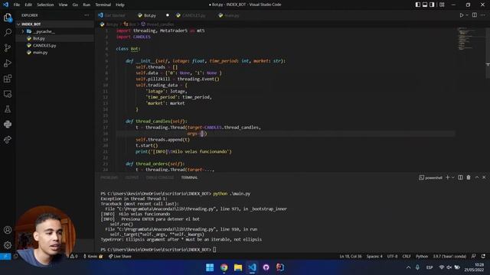490x275 pixels.
Task: Open Explorer panel More Actions ellipsis
Action: [87, 15]
